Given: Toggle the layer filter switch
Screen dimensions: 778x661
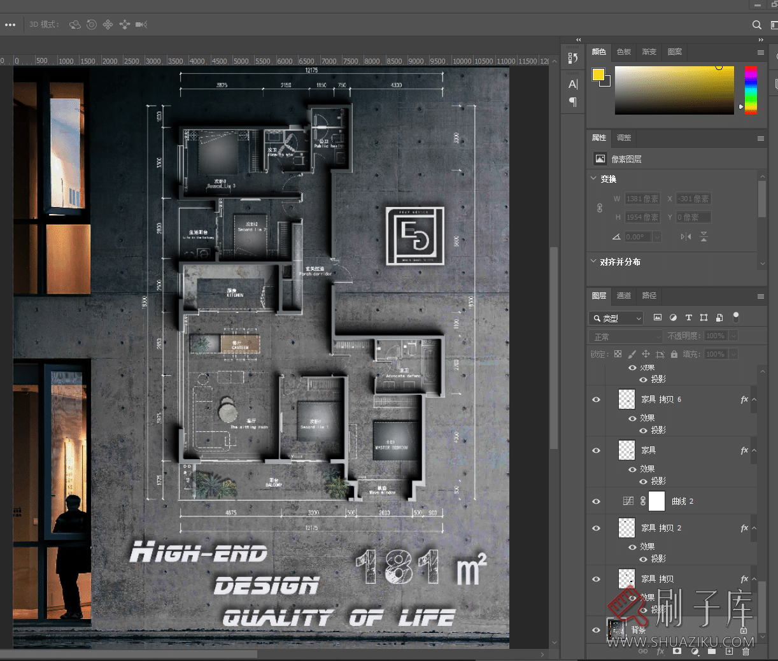Looking at the screenshot, I should [736, 316].
